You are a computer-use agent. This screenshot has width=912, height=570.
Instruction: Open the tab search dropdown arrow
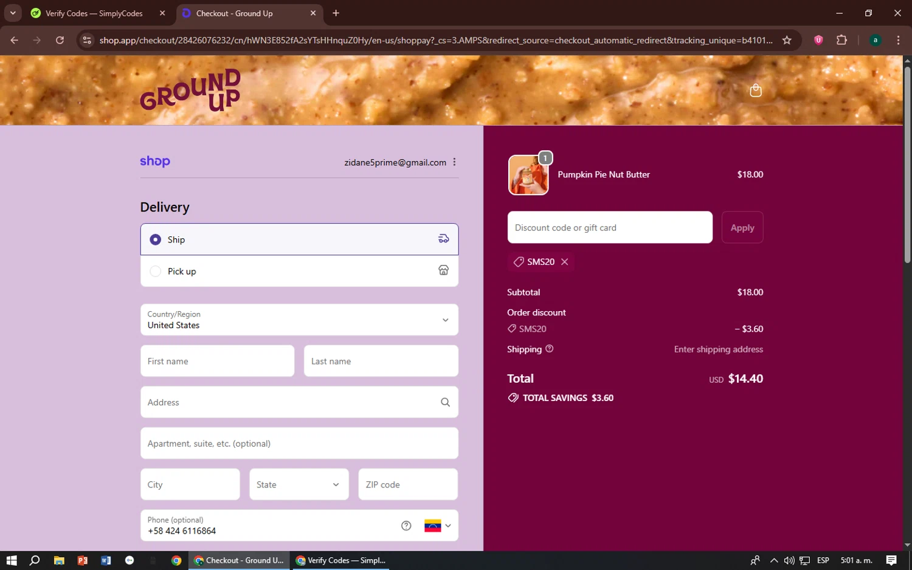(13, 13)
